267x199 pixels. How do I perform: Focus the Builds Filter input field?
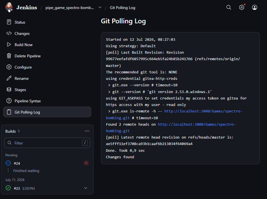point(47,143)
